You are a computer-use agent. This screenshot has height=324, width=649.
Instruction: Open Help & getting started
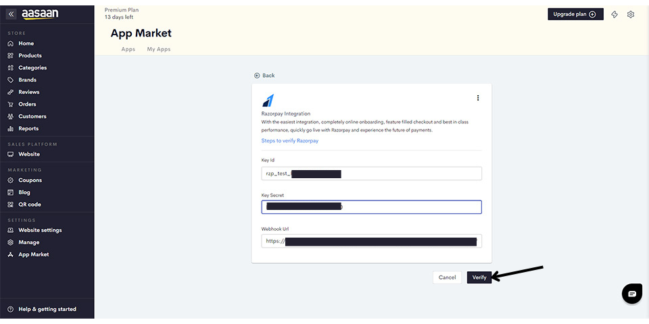click(47, 309)
